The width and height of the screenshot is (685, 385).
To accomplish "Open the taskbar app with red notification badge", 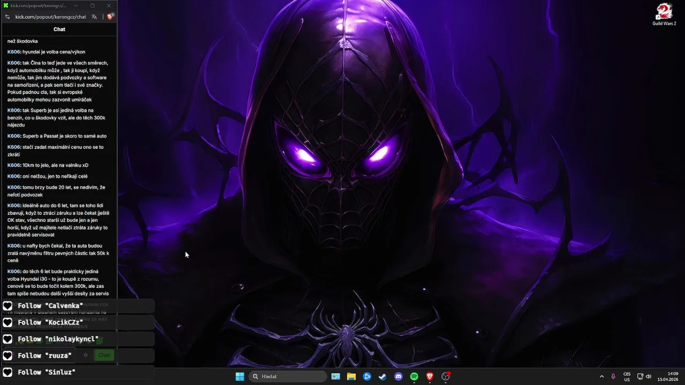I will [446, 376].
